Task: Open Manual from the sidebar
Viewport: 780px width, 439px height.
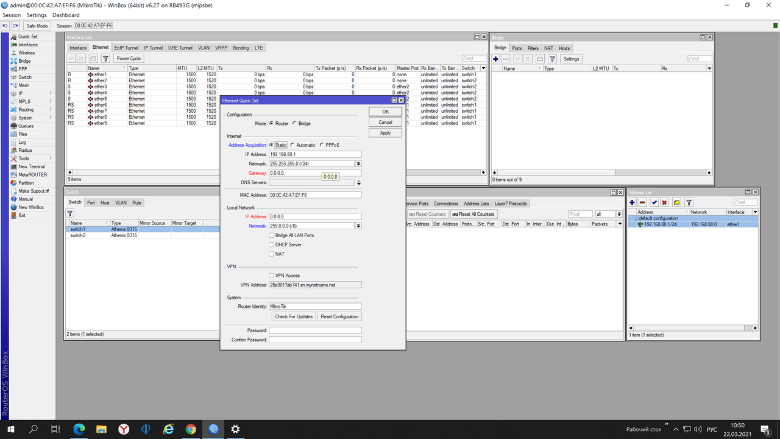Action: [26, 199]
